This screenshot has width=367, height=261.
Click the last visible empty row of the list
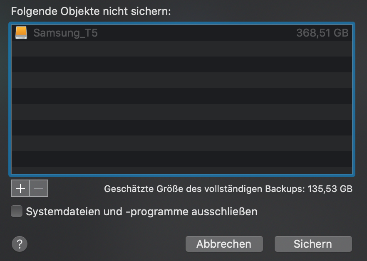click(x=181, y=159)
